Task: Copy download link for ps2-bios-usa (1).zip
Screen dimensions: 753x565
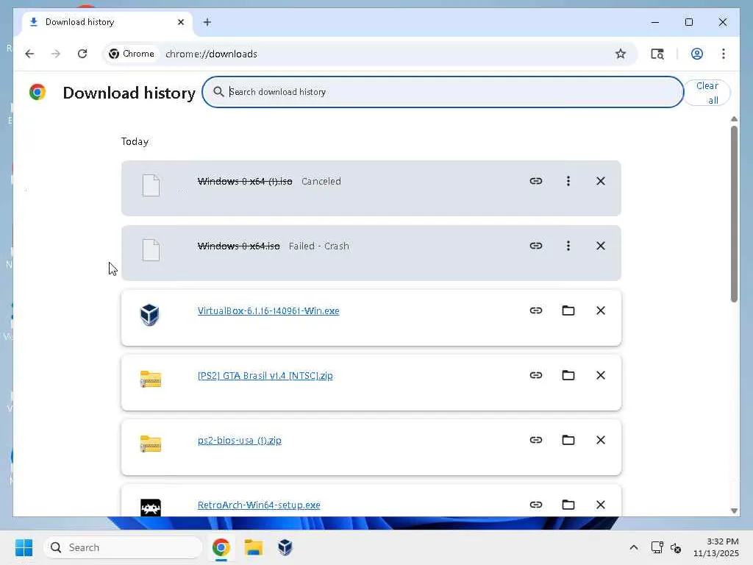Action: [x=536, y=440]
